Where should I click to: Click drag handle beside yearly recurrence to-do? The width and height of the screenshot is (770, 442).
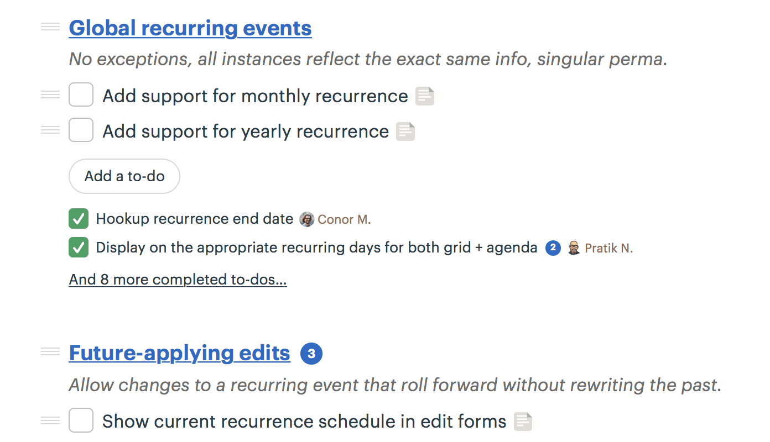click(50, 130)
